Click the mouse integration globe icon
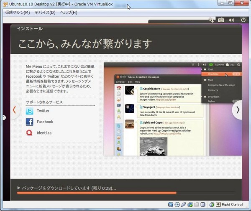Viewport: 251px width, 211px height. tap(212, 205)
